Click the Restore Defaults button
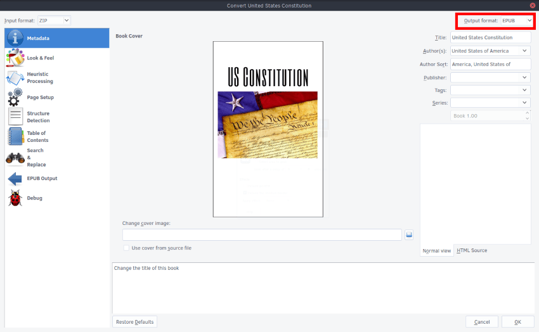The image size is (539, 332). pyautogui.click(x=134, y=322)
